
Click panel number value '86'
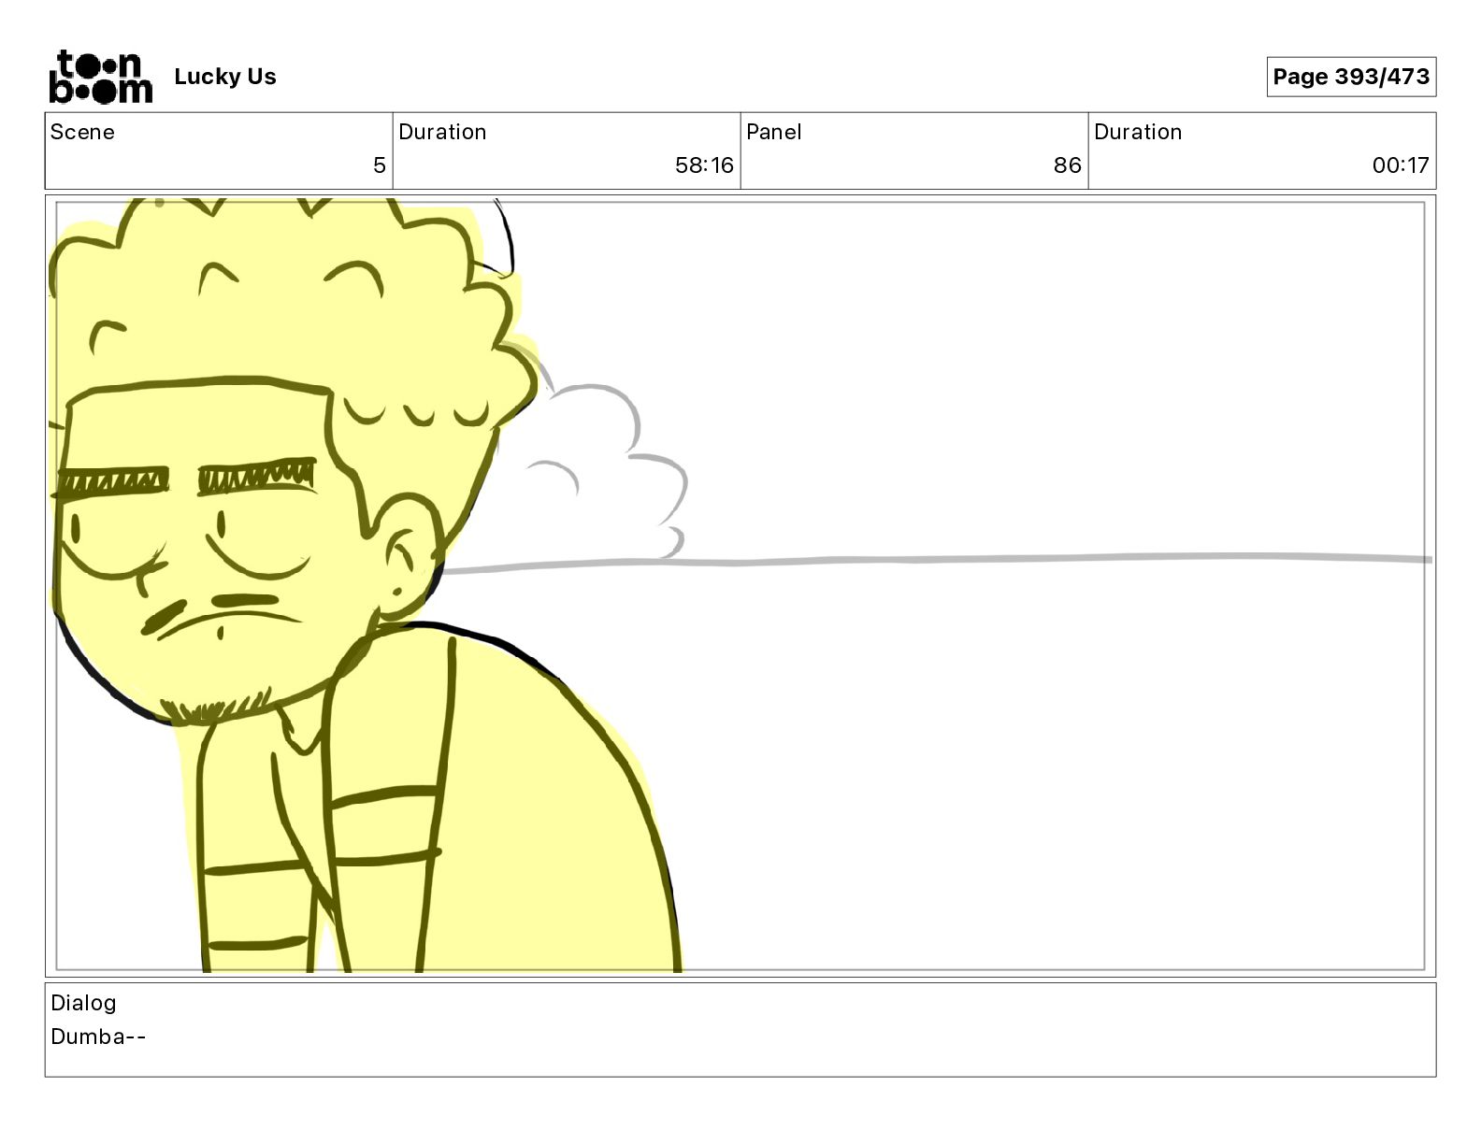click(x=1067, y=165)
